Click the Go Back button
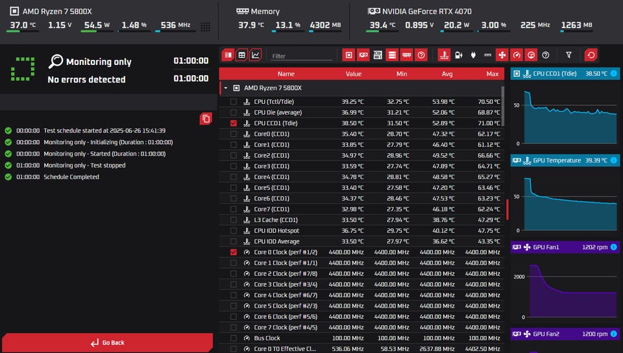The image size is (623, 353). tap(107, 342)
